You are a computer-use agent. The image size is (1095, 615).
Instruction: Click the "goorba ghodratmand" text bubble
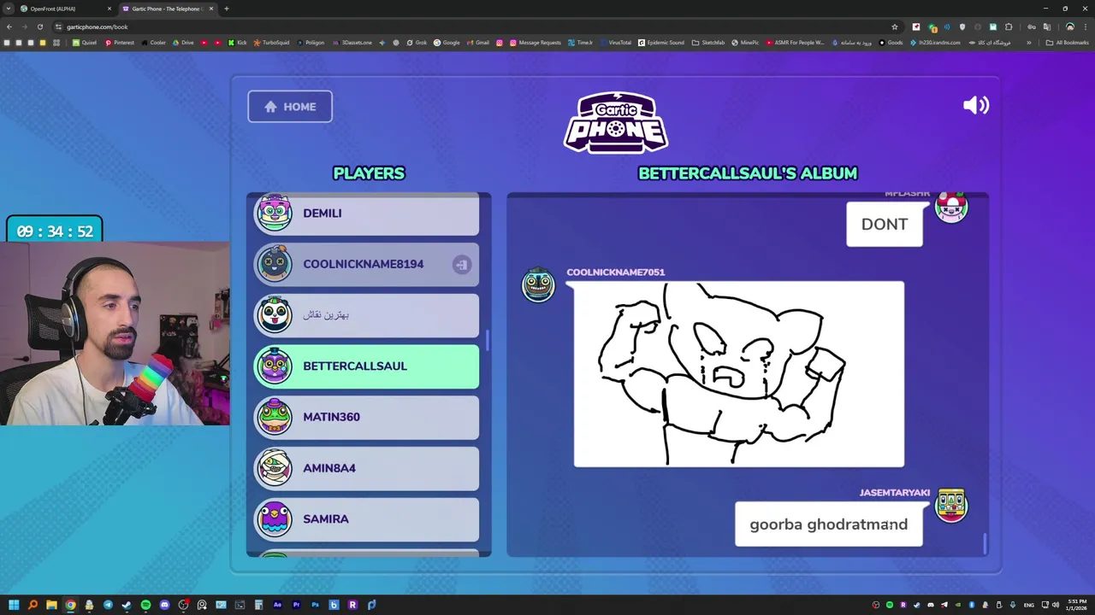[x=828, y=524]
